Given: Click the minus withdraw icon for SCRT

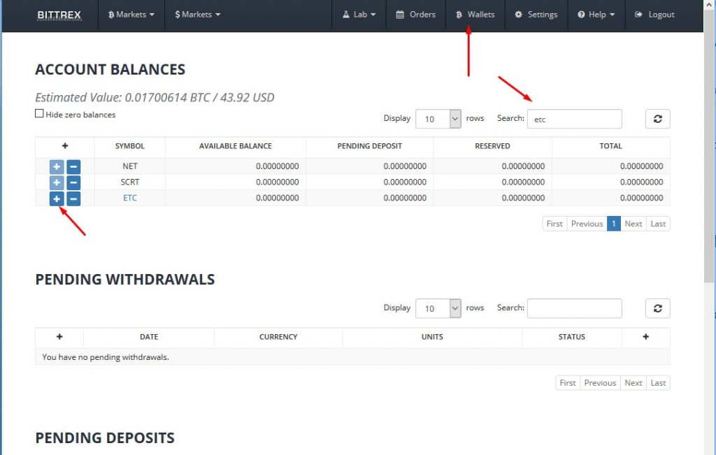Looking at the screenshot, I should (73, 182).
